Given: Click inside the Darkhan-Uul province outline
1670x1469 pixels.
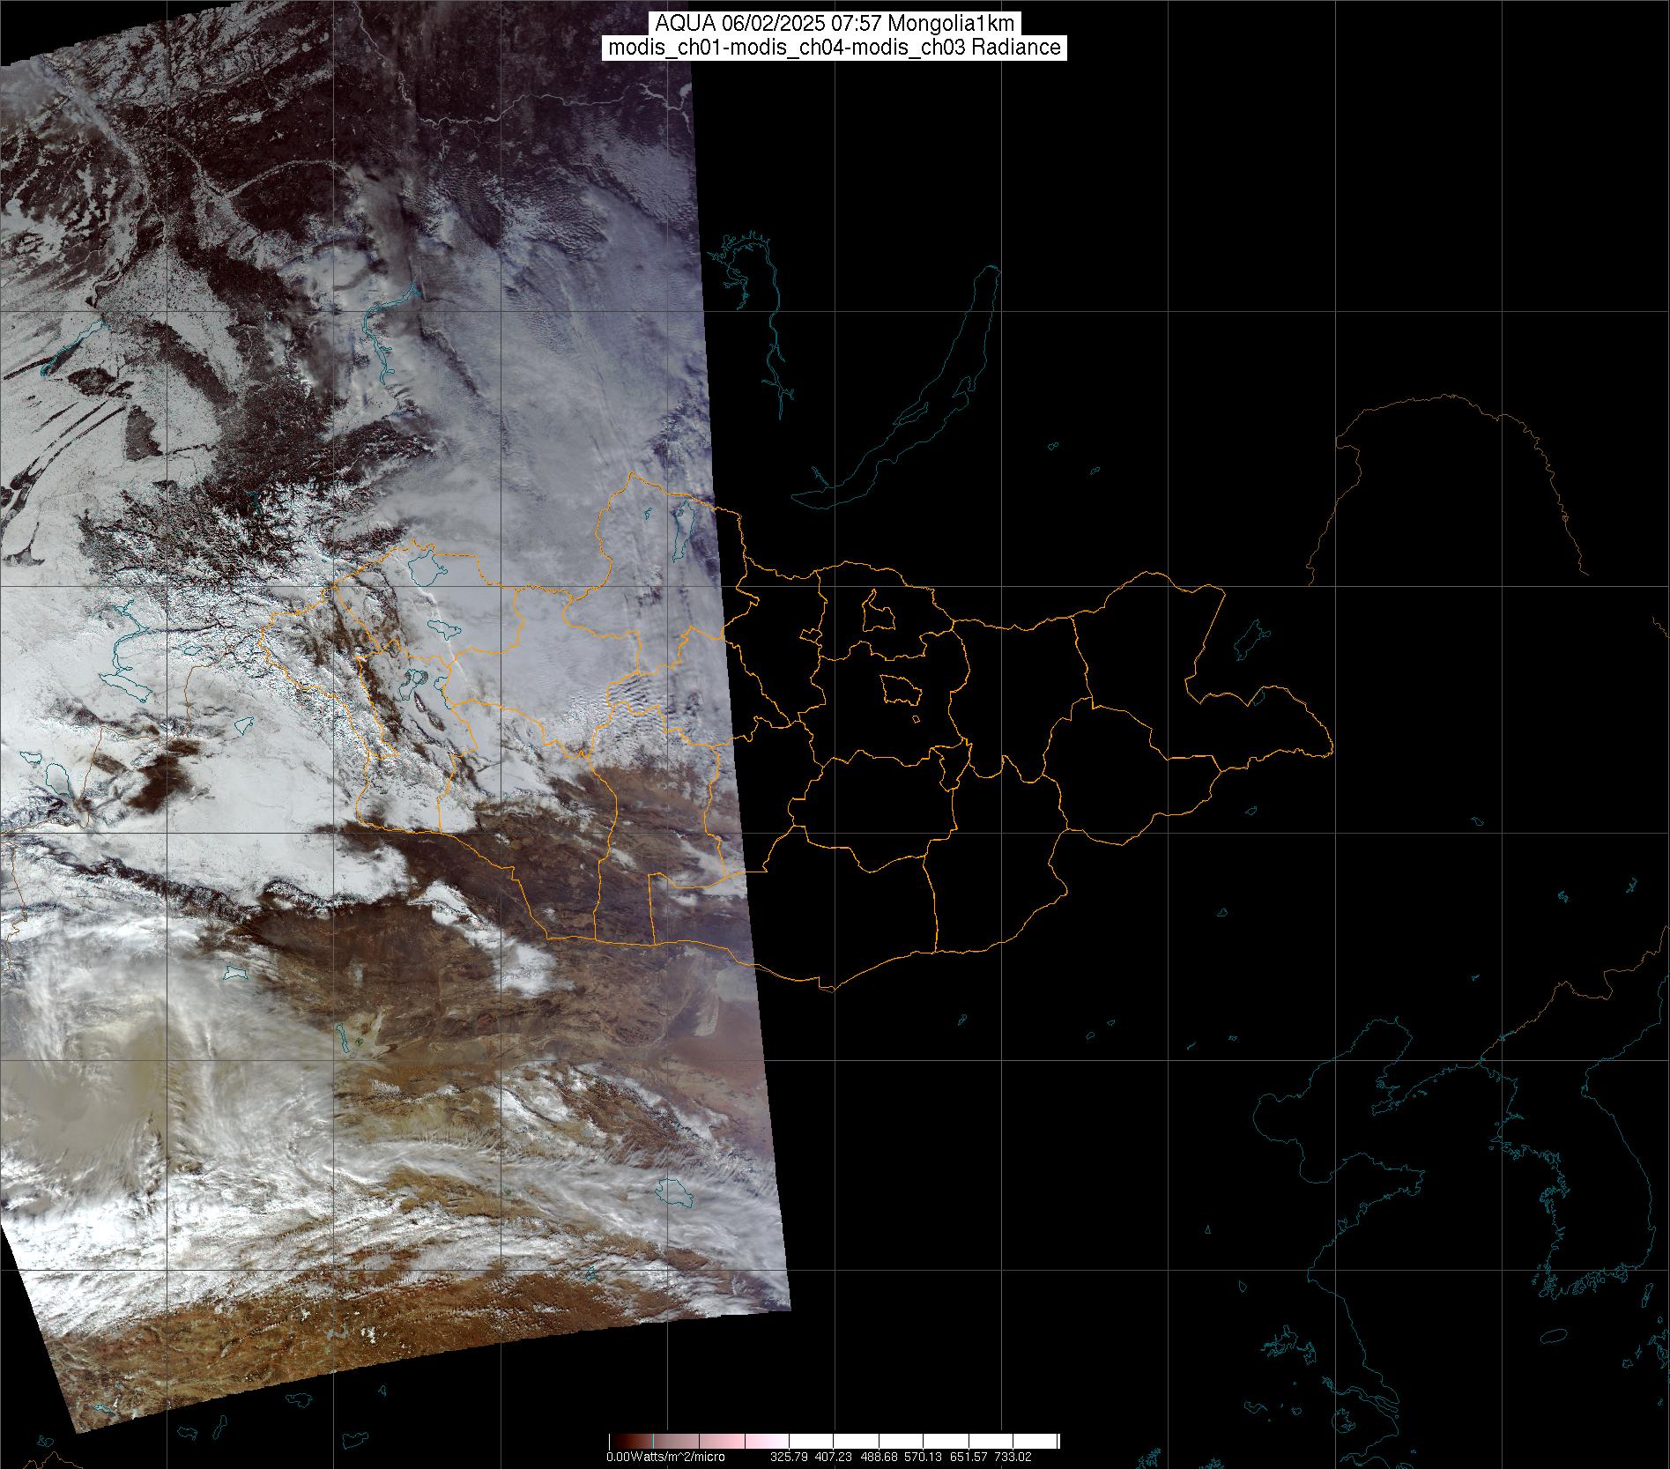Looking at the screenshot, I should click(877, 612).
